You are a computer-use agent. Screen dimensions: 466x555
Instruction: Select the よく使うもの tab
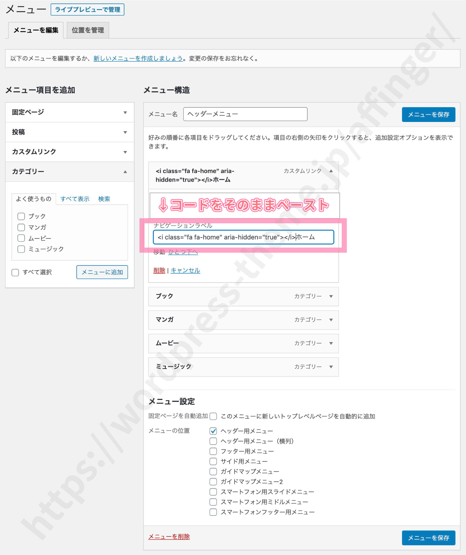pos(34,199)
